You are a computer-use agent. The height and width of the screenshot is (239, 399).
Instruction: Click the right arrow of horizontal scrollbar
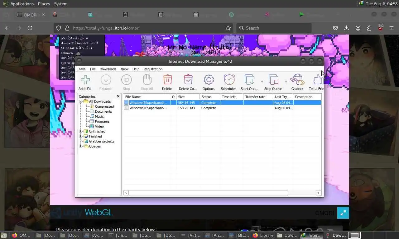click(x=318, y=193)
